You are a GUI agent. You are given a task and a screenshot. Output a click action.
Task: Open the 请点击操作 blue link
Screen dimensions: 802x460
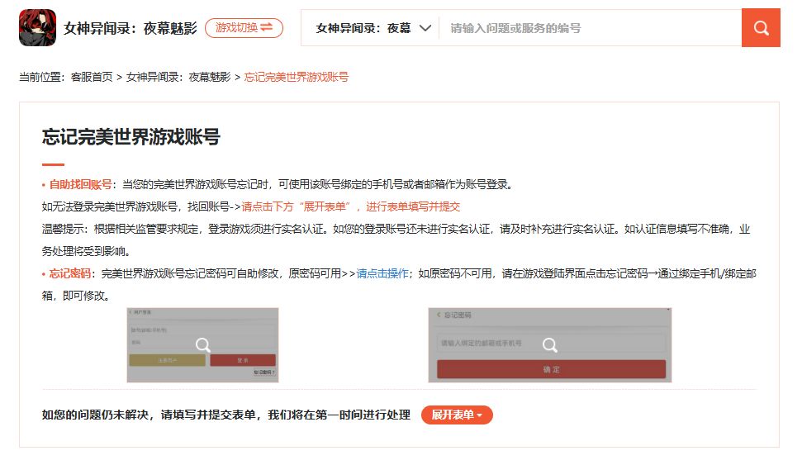click(x=382, y=273)
